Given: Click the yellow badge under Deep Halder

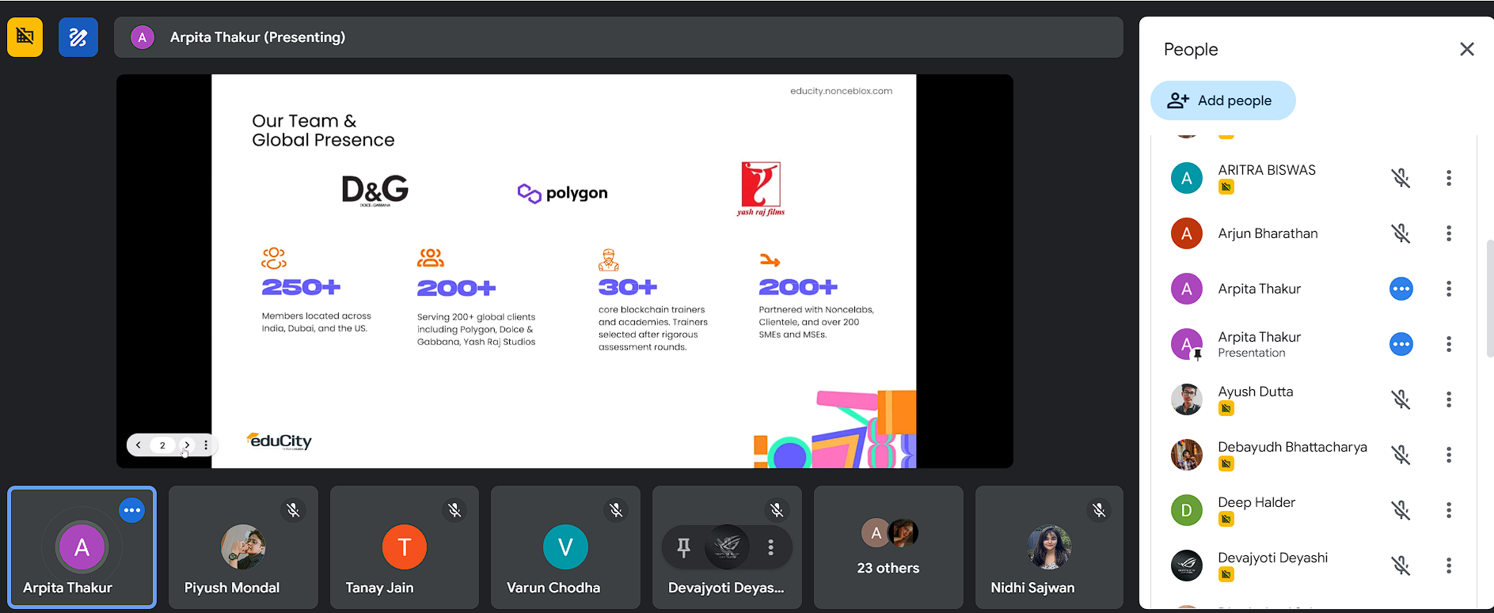Looking at the screenshot, I should pyautogui.click(x=1226, y=520).
